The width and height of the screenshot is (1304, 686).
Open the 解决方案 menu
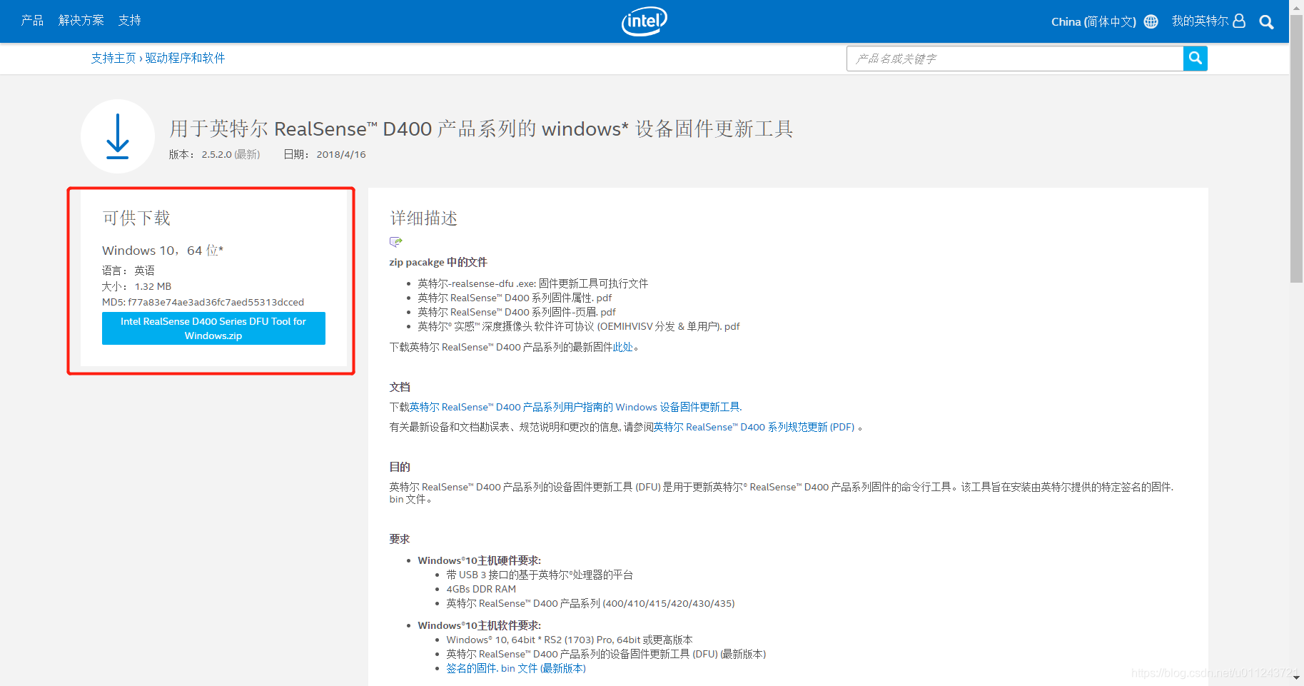(81, 20)
